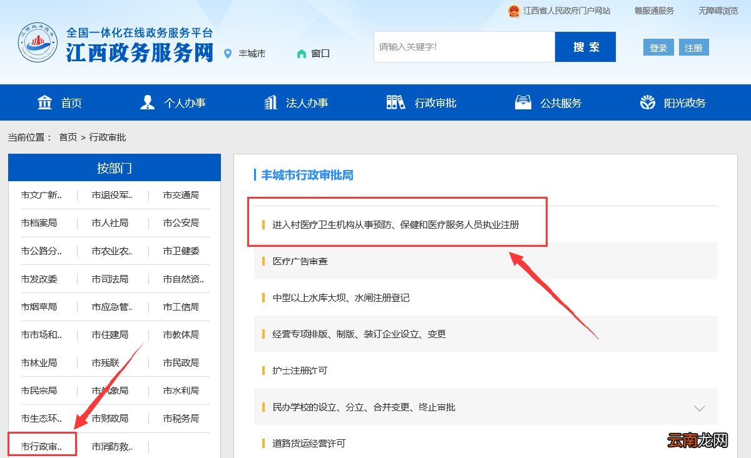Focus the keyword search input field
Viewport: 751px width, 458px height.
pyautogui.click(x=464, y=47)
